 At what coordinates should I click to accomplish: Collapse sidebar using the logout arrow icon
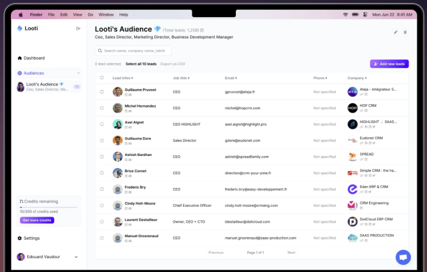[78, 28]
